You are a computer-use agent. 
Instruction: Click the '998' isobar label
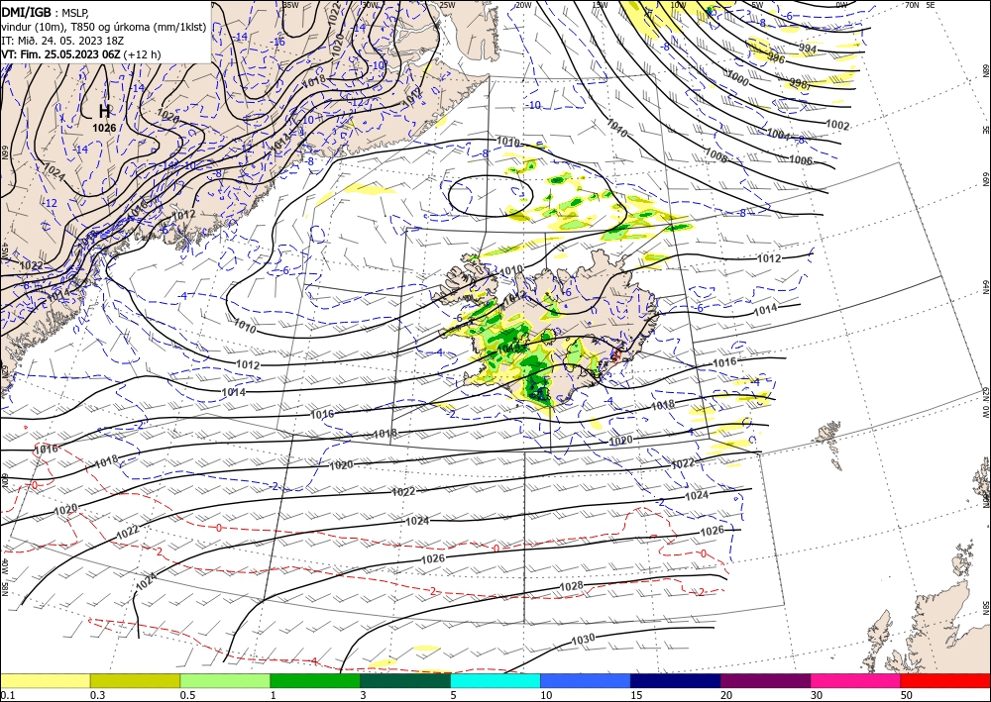[x=800, y=83]
